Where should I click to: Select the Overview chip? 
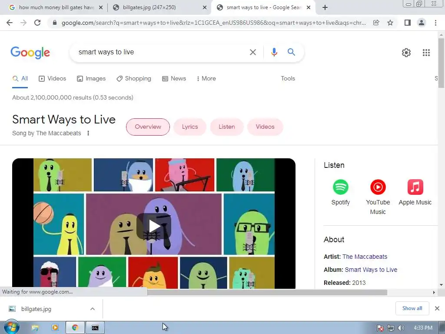[x=148, y=127]
